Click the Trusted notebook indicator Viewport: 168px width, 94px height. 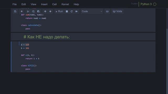(134, 4)
